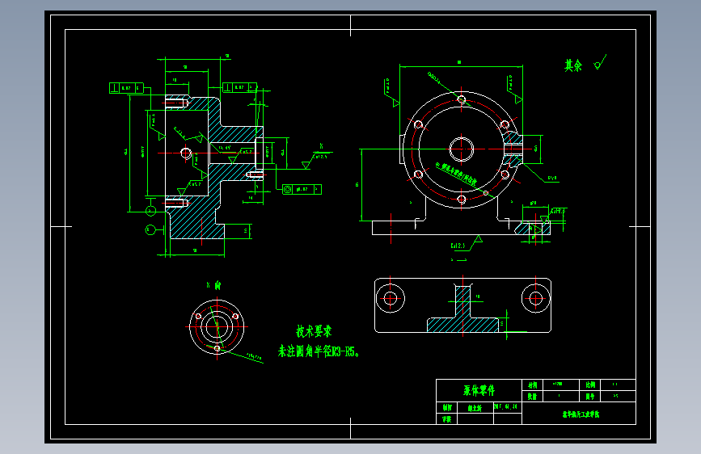701x454 pixels.
Task: Pick the center hole of the small flange view
Action: (x=217, y=326)
